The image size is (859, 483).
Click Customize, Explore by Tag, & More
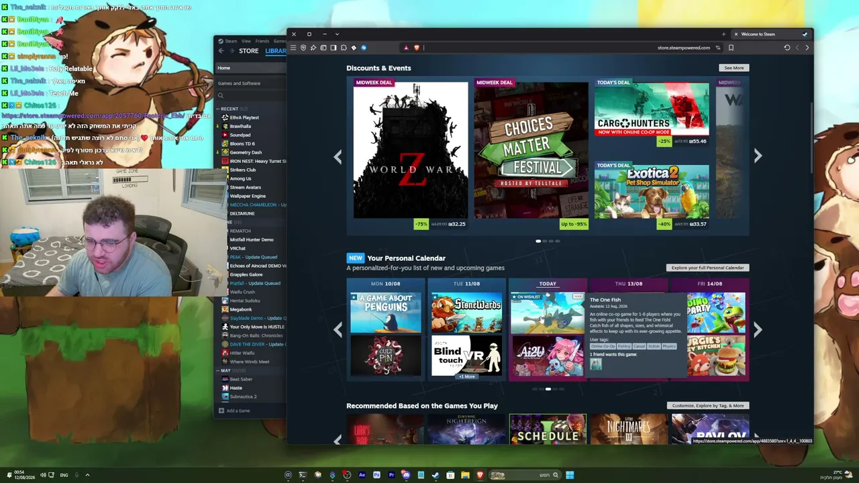click(x=708, y=405)
